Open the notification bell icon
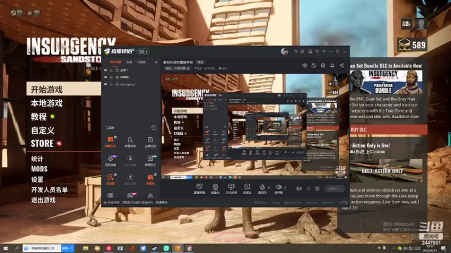This screenshot has width=451, height=253. click(x=332, y=65)
